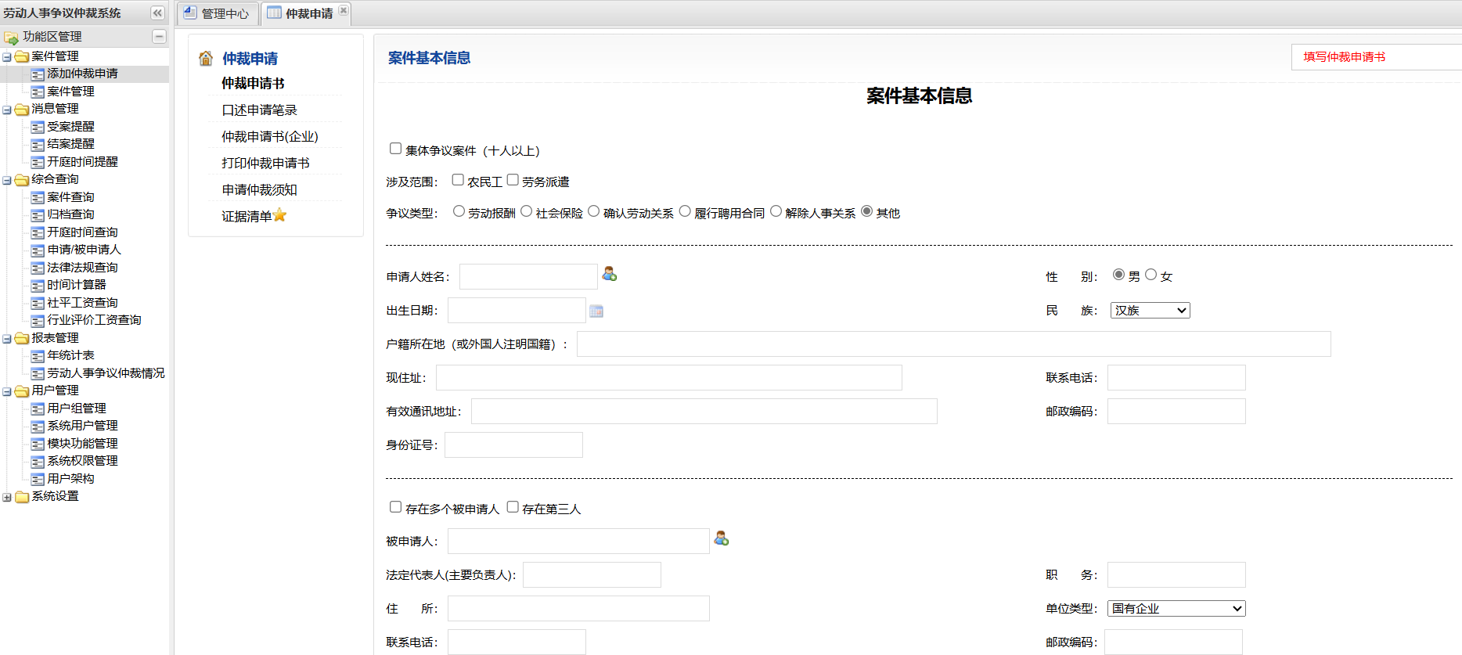Click the respondent lookup icon beside 被申请人
1462x655 pixels.
point(721,538)
